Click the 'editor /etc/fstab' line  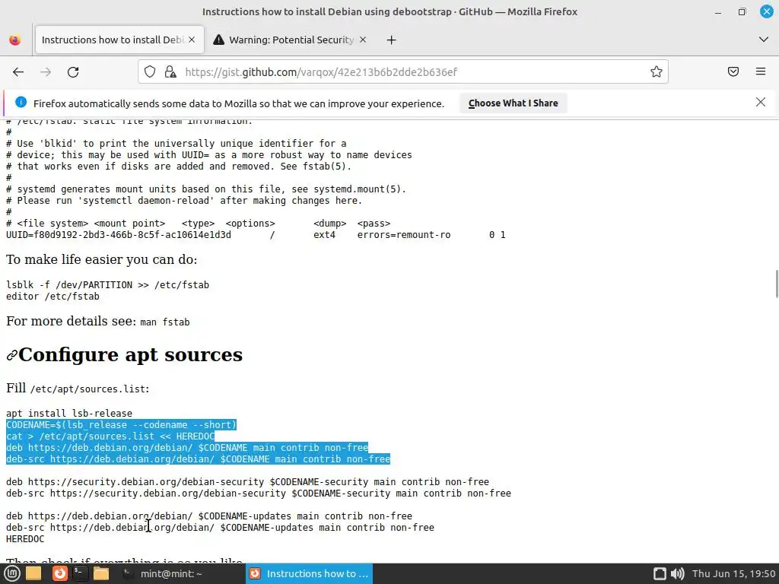tap(52, 297)
